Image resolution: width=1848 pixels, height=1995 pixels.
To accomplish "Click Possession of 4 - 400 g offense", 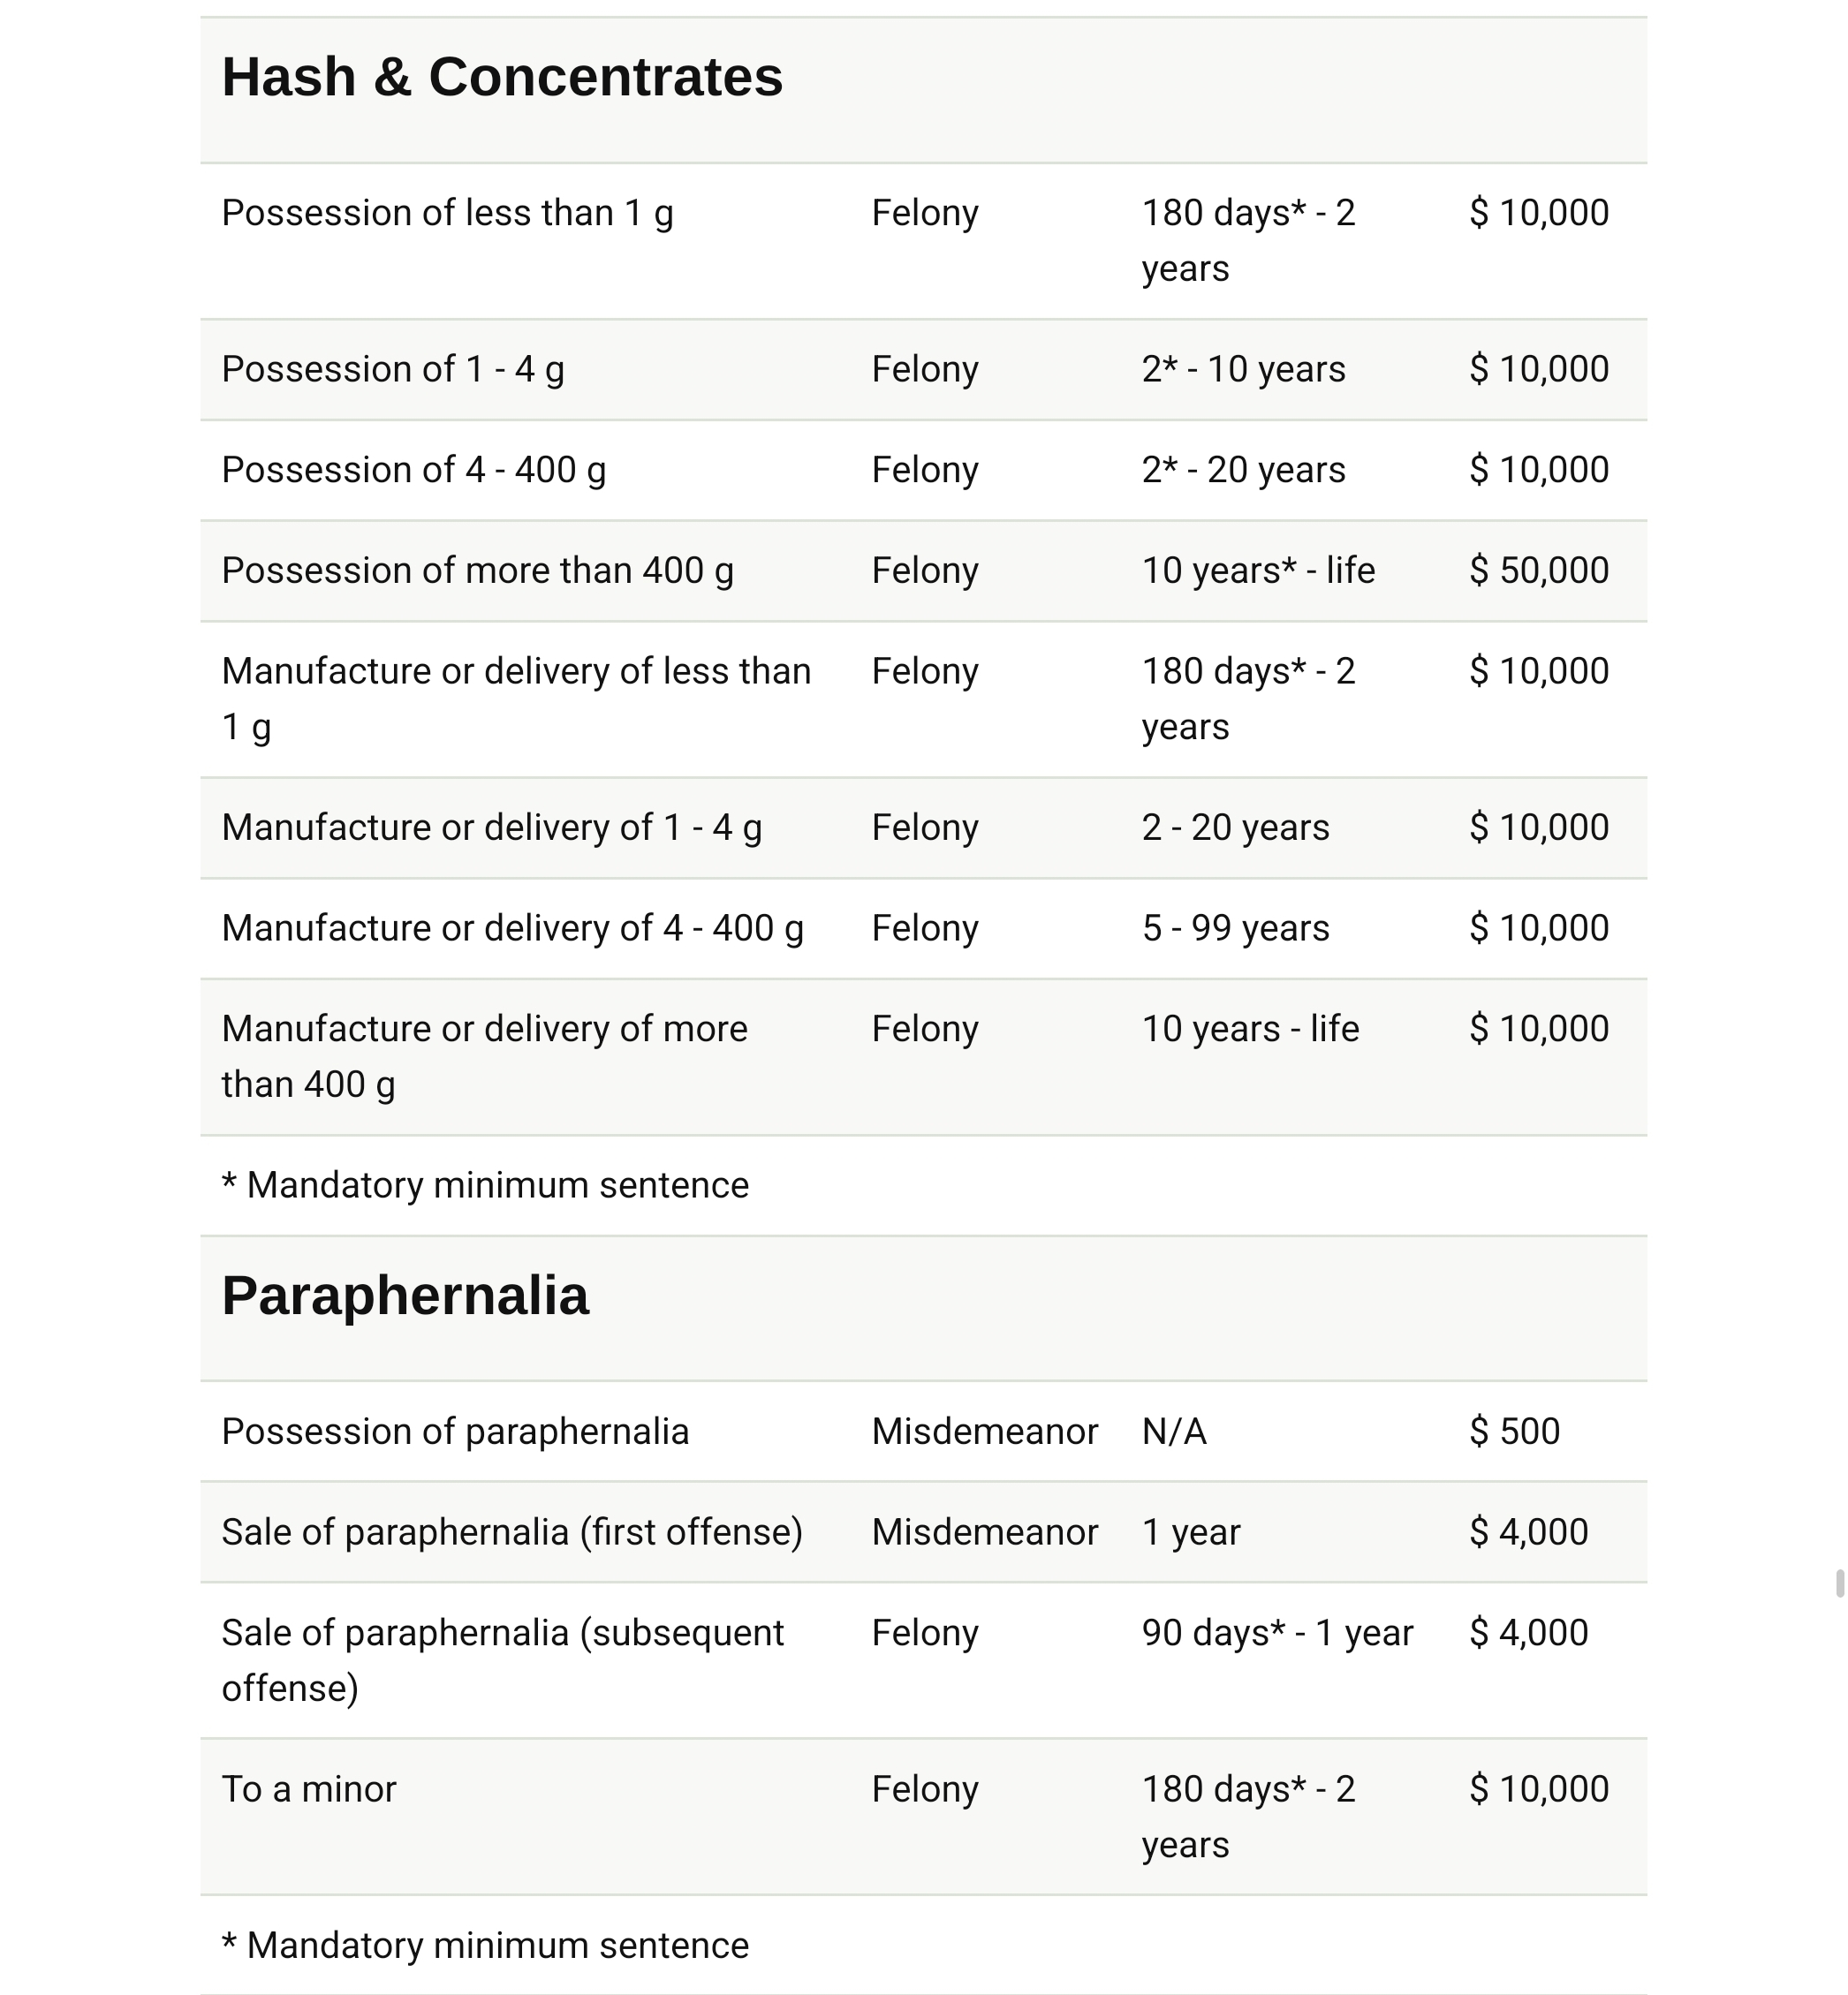I will [x=414, y=471].
